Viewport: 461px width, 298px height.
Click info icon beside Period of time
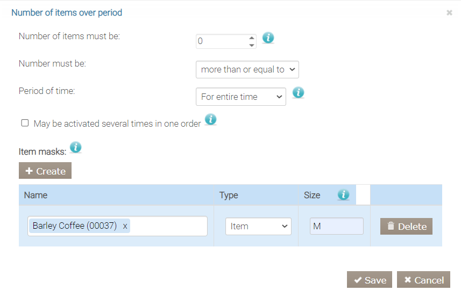[x=298, y=93]
